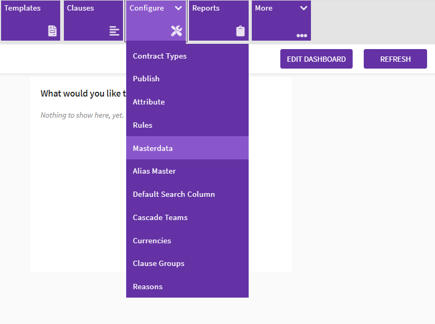Viewport: 435px width, 324px height.
Task: Open Default Search Column settings
Action: [174, 194]
